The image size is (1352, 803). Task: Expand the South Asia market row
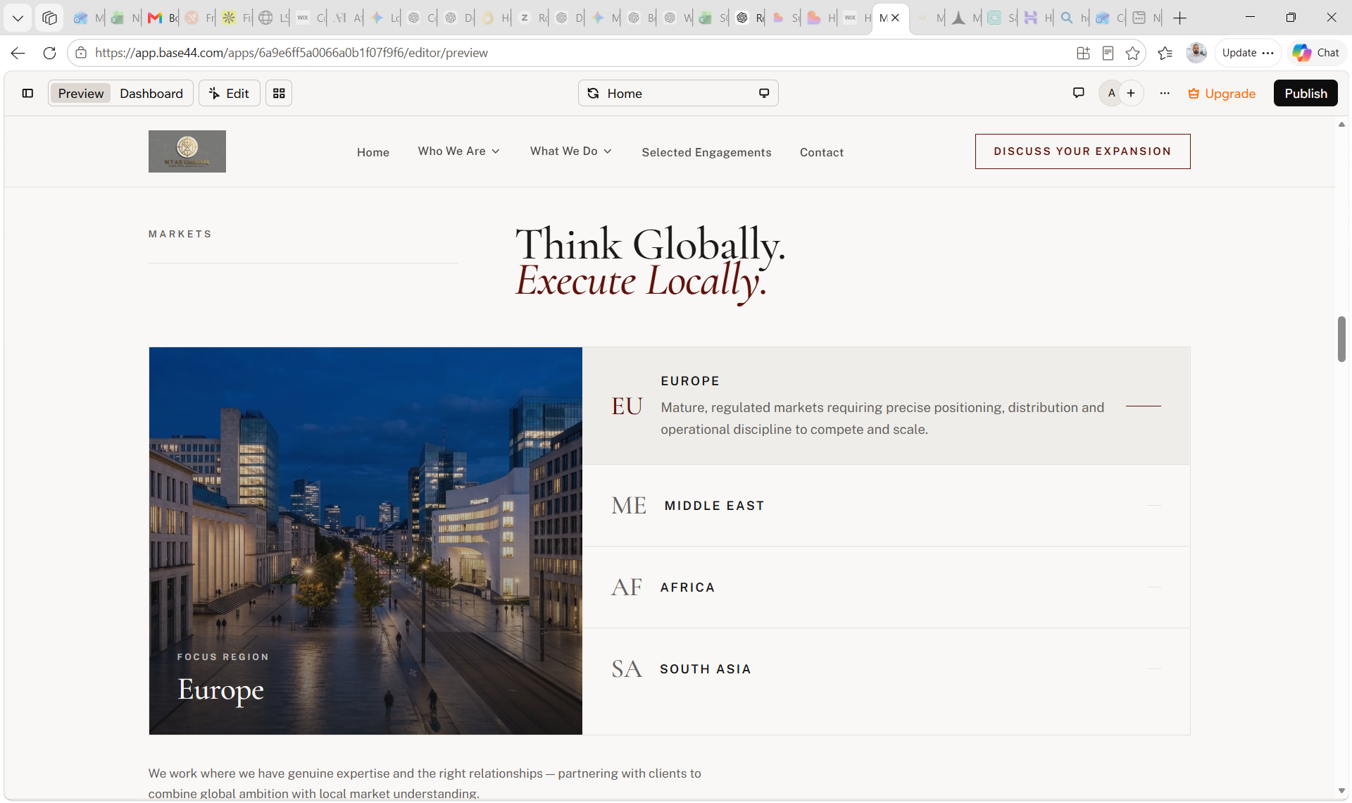tap(886, 669)
